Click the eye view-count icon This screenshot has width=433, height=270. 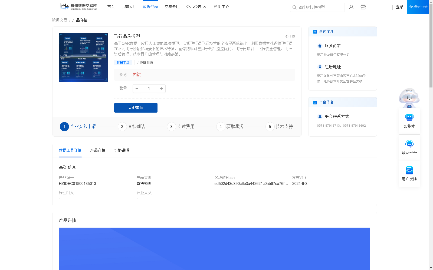tap(286, 36)
